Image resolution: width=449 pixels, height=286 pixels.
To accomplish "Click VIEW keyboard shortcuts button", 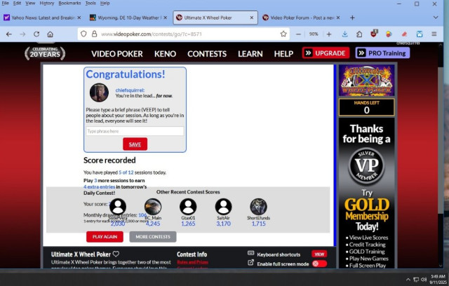I will 319,254.
